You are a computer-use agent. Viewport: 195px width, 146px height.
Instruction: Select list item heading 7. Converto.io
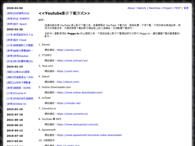coord(47,109)
